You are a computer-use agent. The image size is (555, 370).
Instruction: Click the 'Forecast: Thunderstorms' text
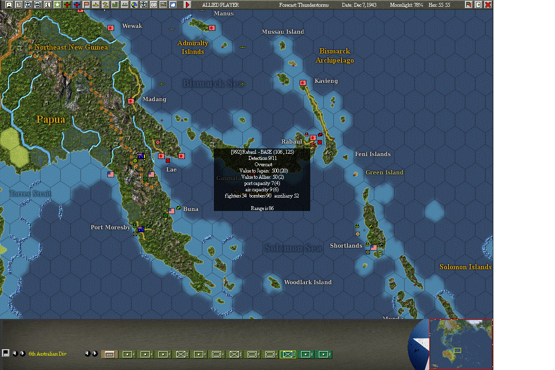pyautogui.click(x=304, y=5)
